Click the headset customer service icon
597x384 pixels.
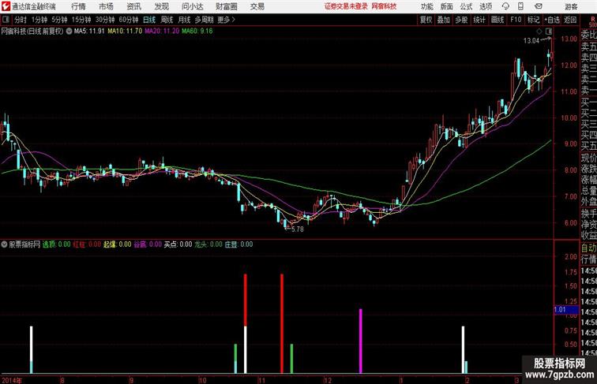click(x=505, y=6)
